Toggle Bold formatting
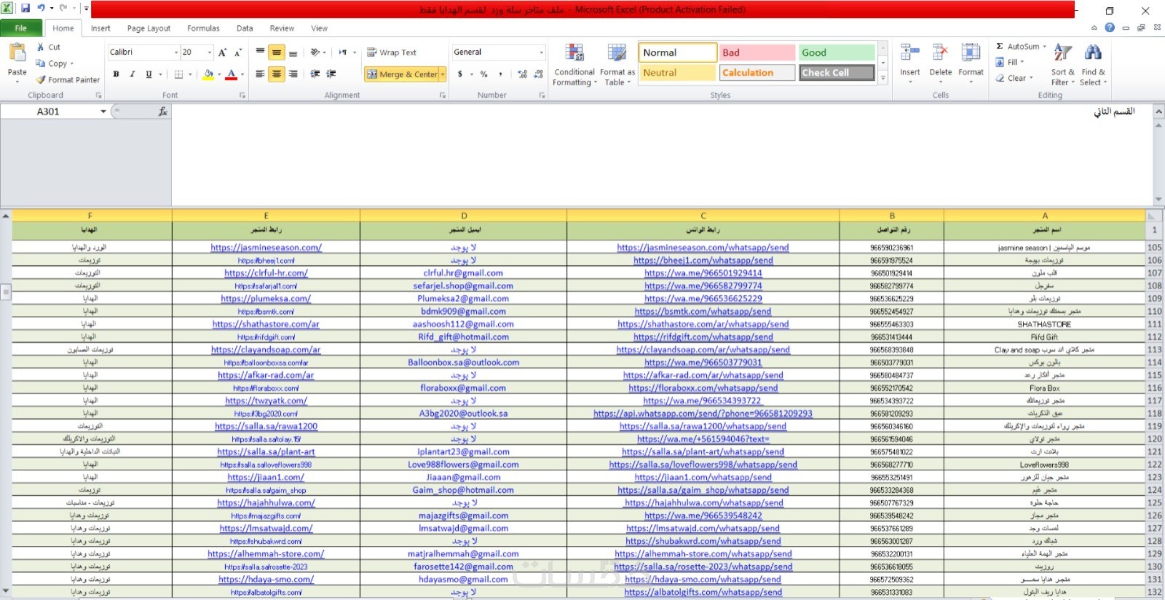Screen dimensions: 1165x600 click(x=116, y=74)
